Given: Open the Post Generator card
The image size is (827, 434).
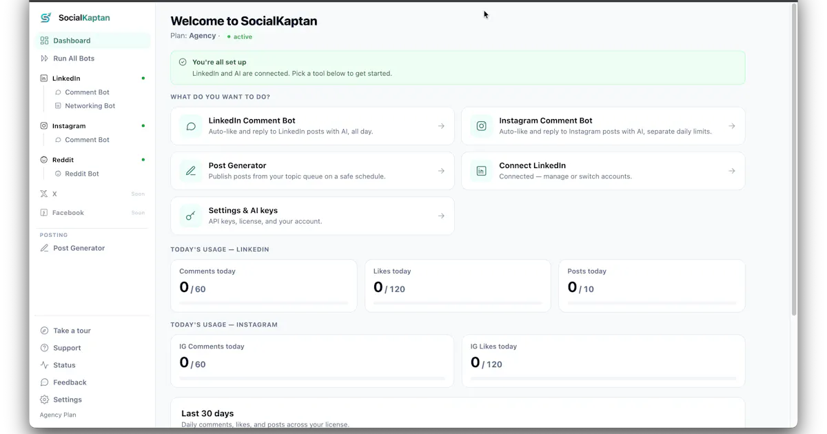Looking at the screenshot, I should (x=312, y=171).
